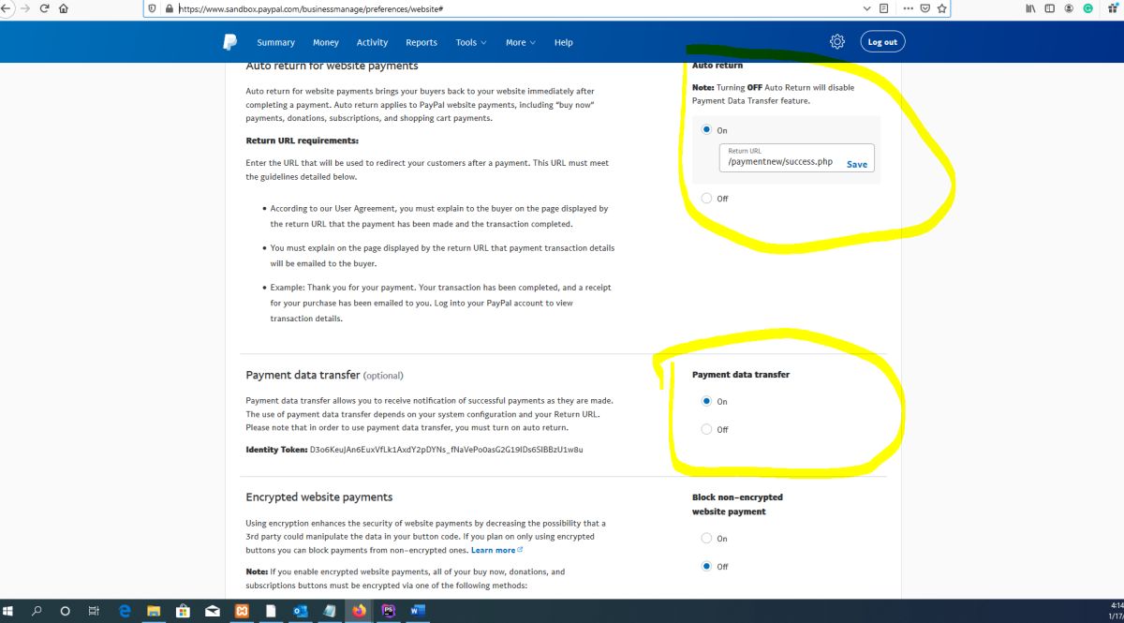Click the 'Payment data transfer (optional)' heading
The image size is (1124, 623).
click(324, 375)
